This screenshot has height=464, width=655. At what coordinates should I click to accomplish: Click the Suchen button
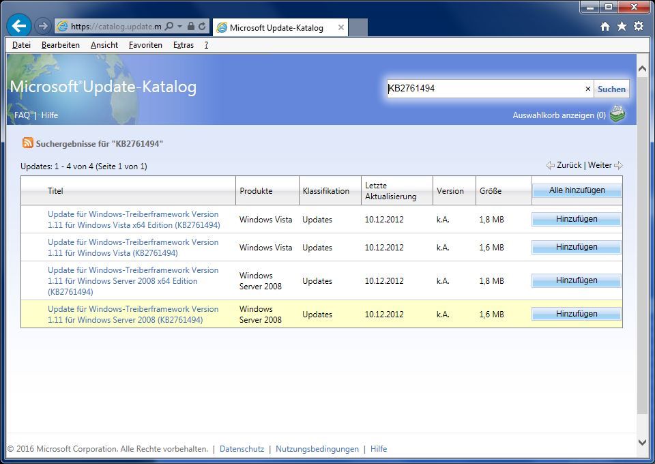611,89
